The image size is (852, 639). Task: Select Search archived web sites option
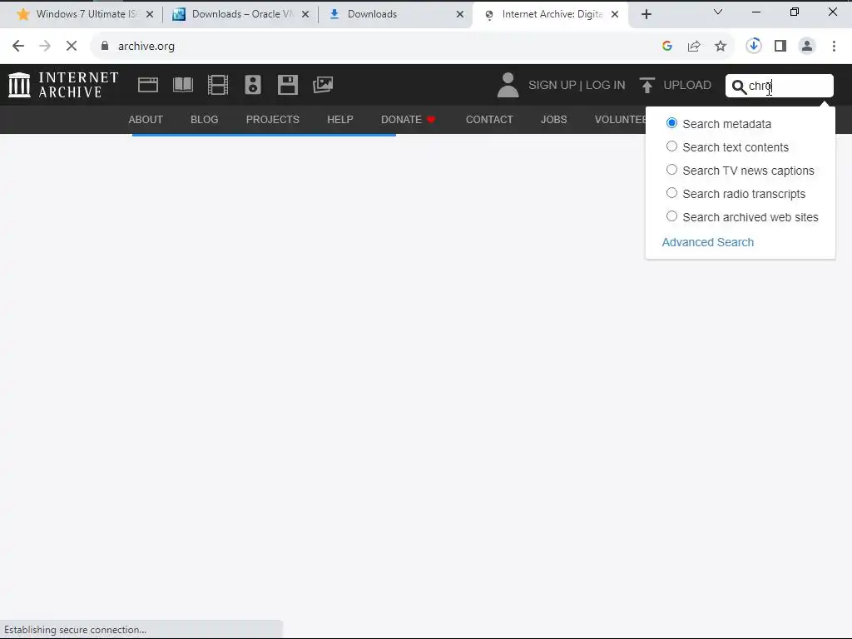[671, 217]
